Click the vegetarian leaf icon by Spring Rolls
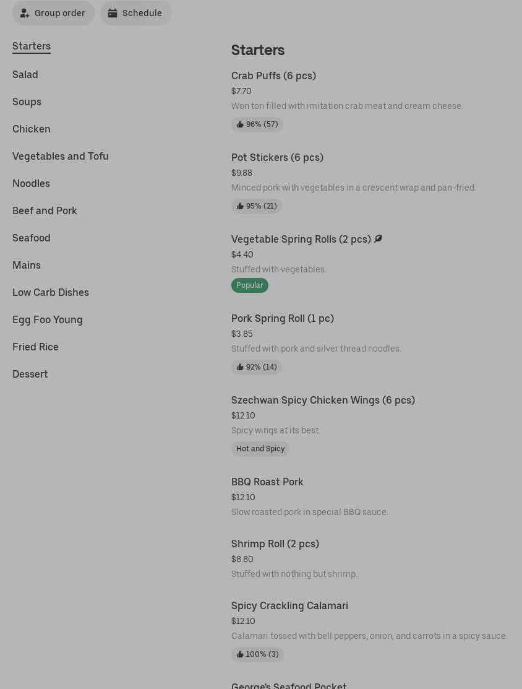The width and height of the screenshot is (522, 689). [378, 239]
